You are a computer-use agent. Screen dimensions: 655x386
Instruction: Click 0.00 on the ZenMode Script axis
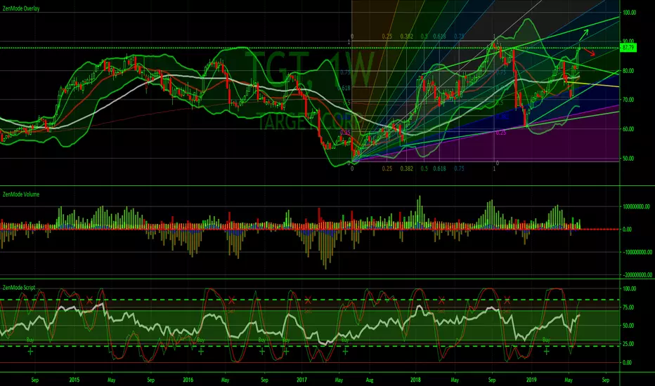tap(628, 363)
